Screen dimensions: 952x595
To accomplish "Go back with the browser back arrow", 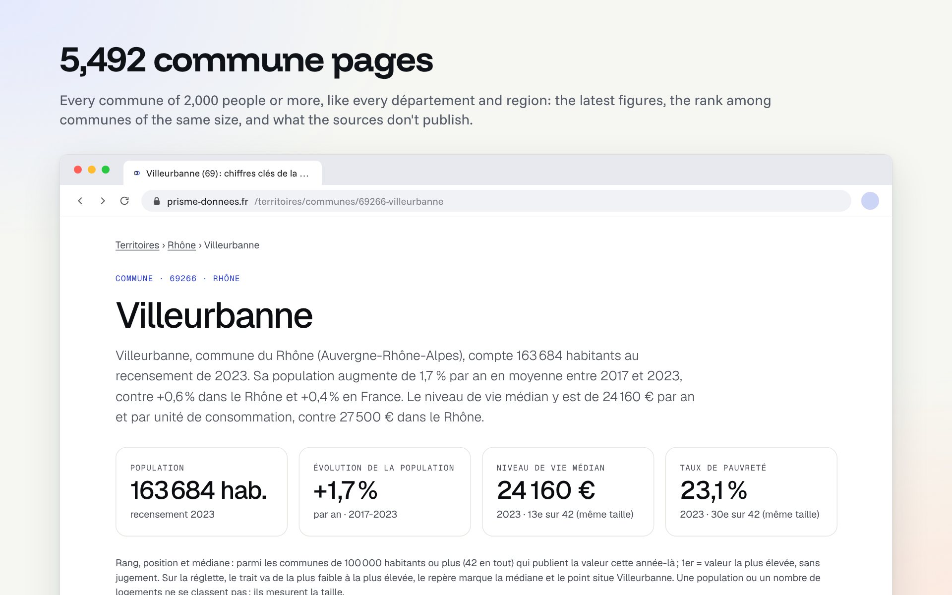I will tap(80, 201).
